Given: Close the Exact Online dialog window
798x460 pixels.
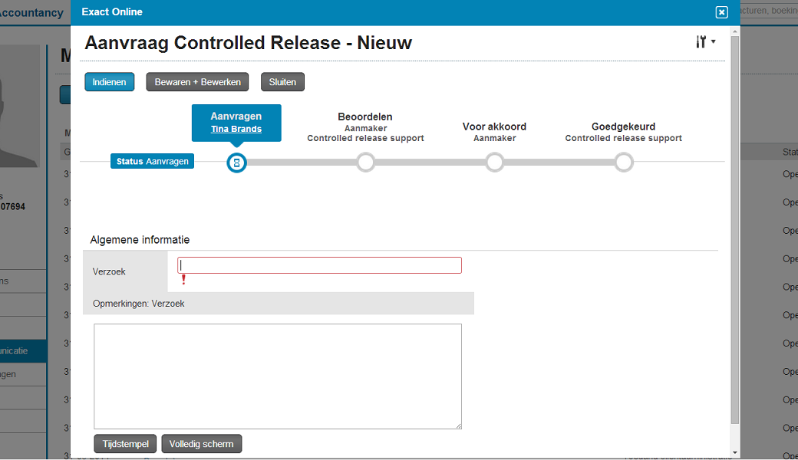Looking at the screenshot, I should (721, 12).
